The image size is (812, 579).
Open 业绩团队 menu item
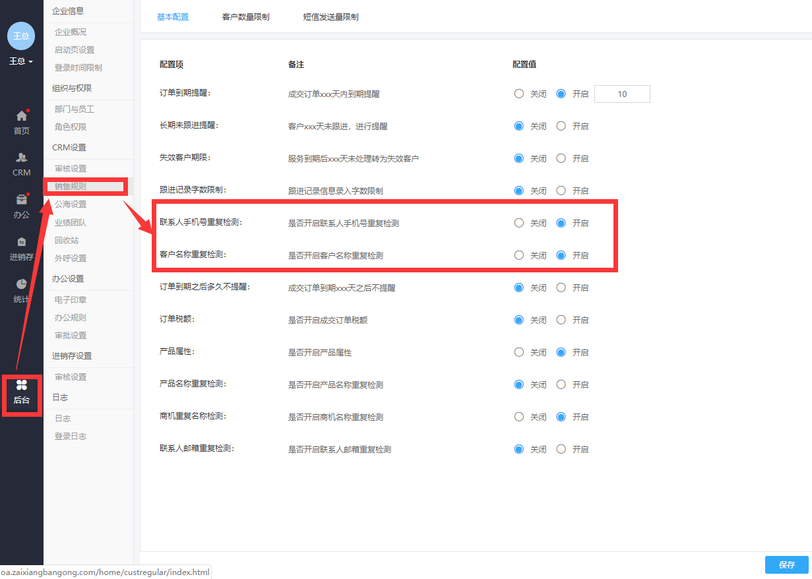click(x=71, y=222)
